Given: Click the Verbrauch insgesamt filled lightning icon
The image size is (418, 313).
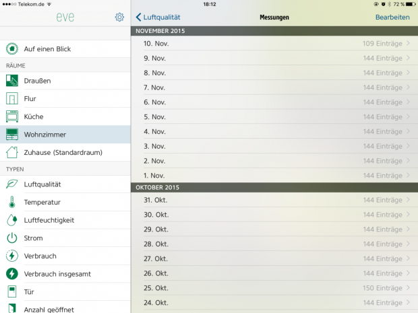Looking at the screenshot, I should [x=12, y=273].
